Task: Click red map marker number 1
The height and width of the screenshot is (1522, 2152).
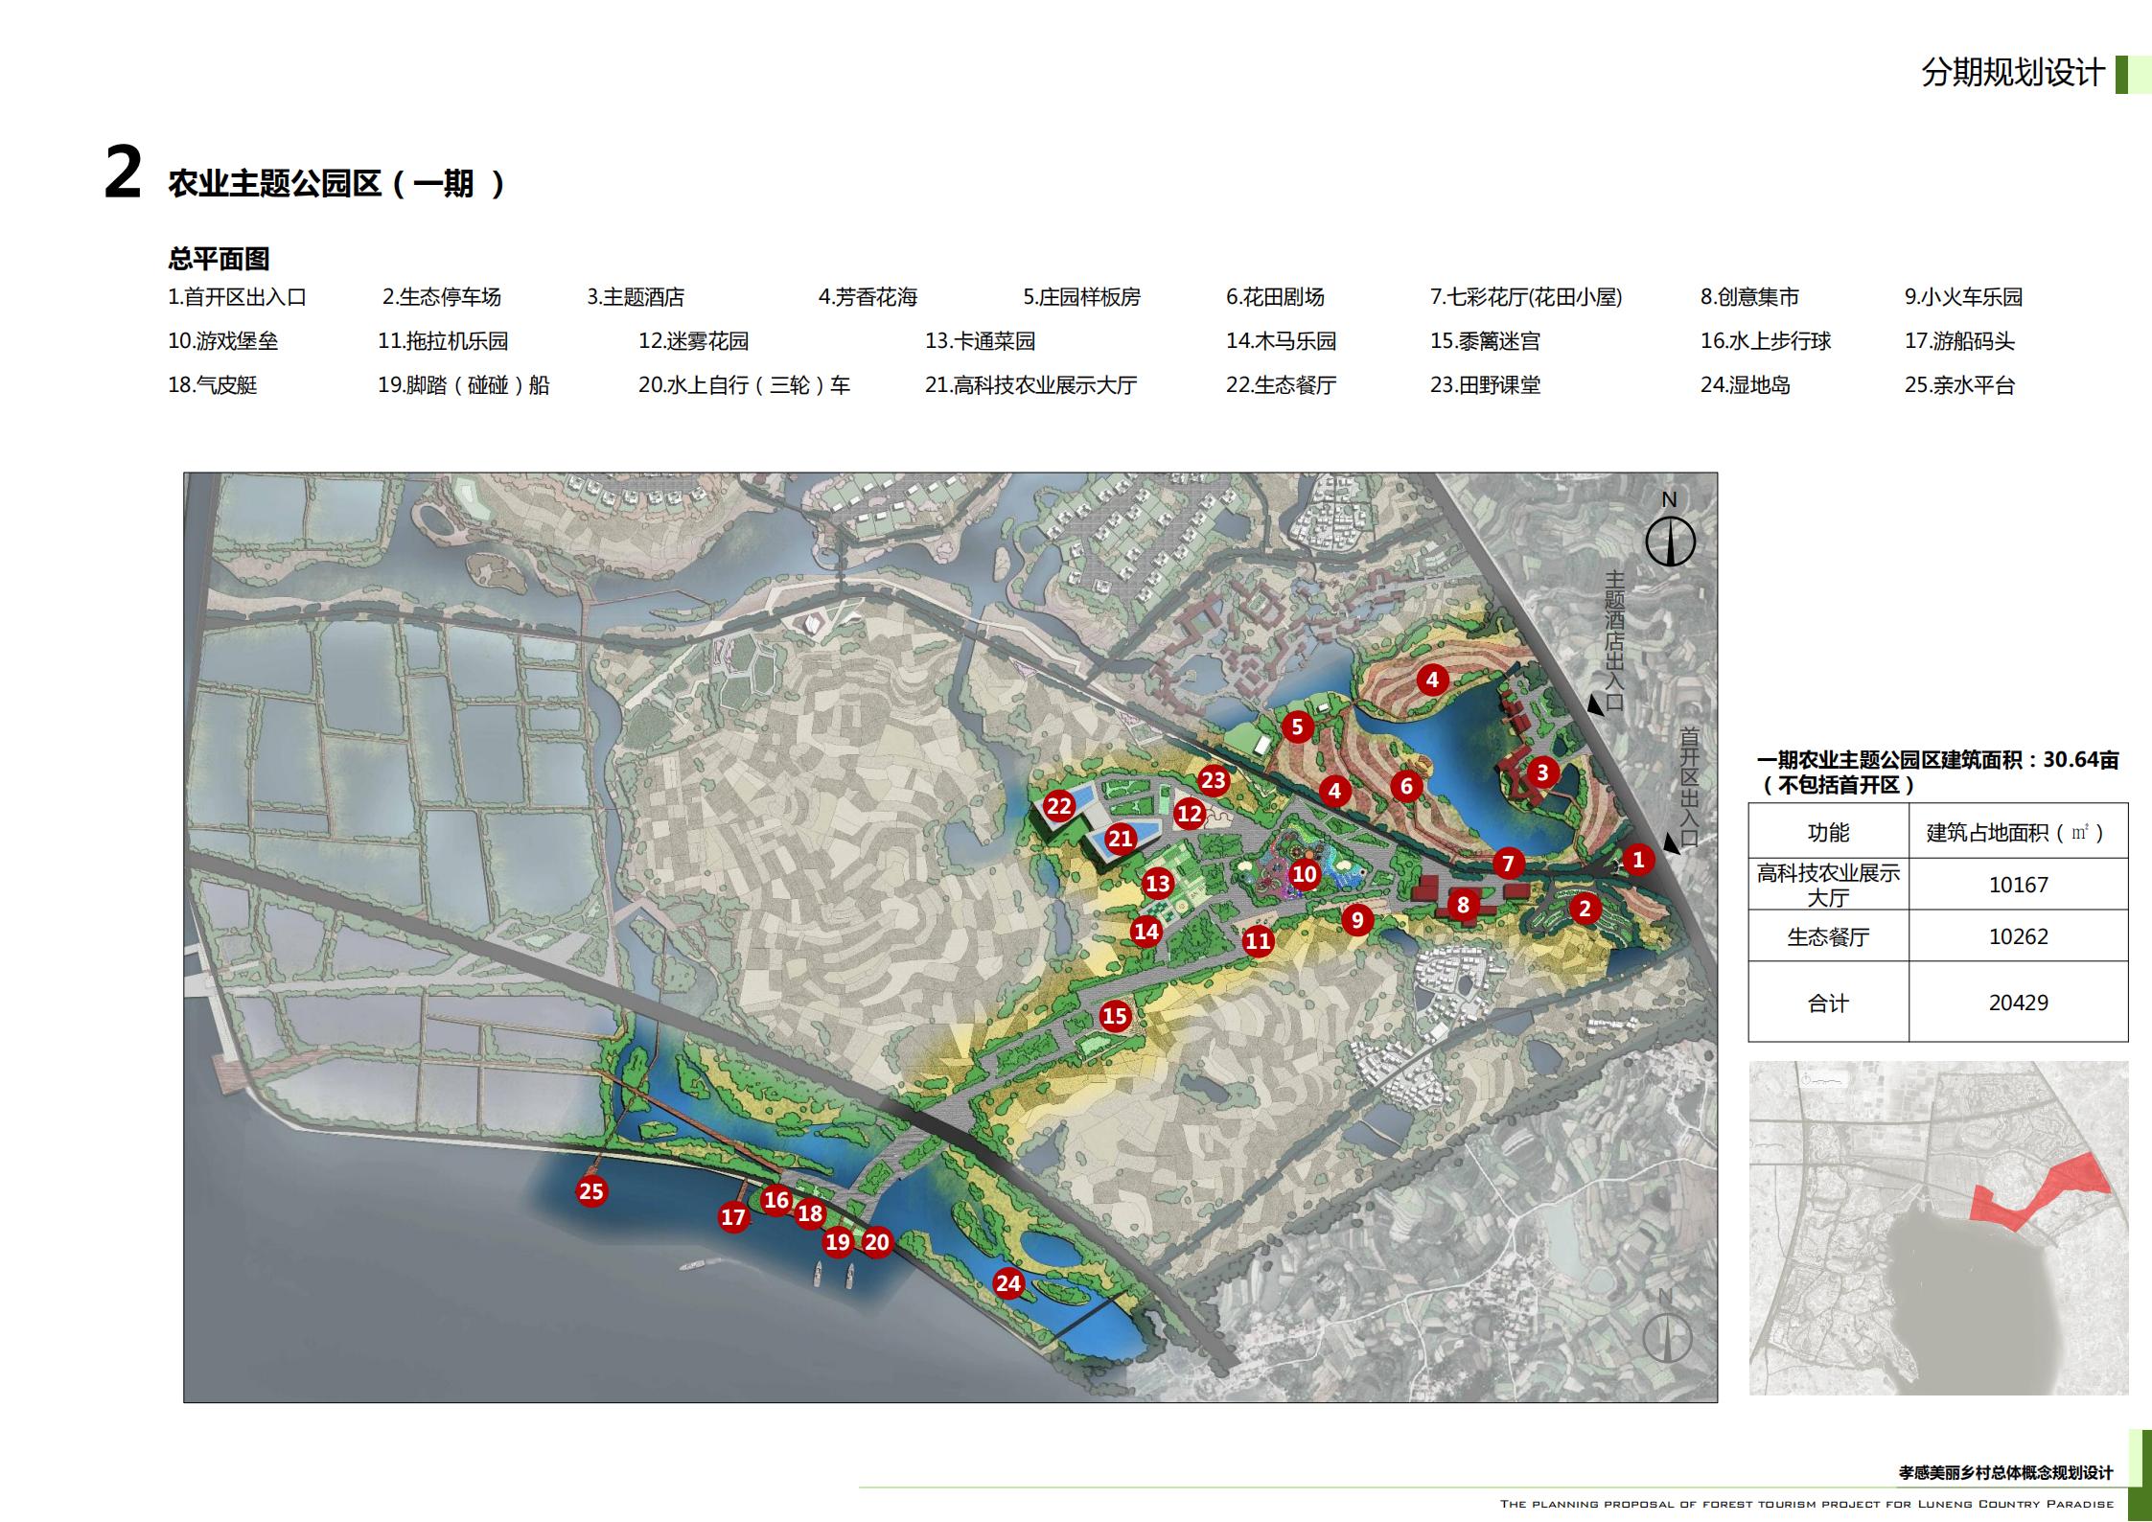Action: (x=1637, y=860)
